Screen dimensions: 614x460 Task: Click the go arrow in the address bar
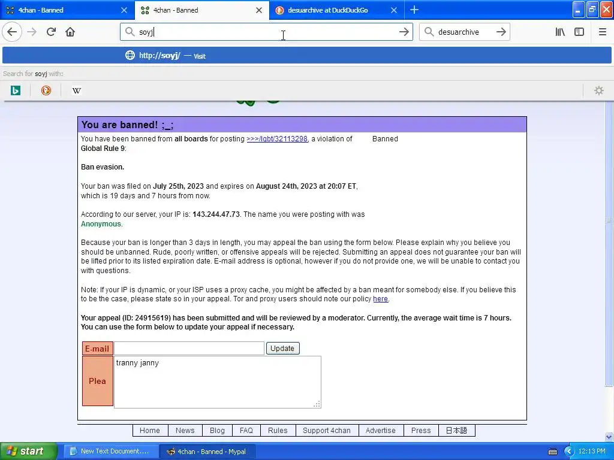click(404, 32)
